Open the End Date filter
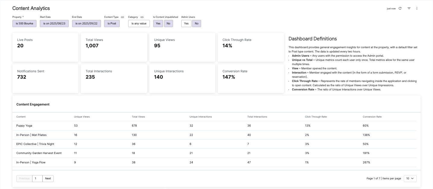Screen dimensions: 433x189 point(87,24)
